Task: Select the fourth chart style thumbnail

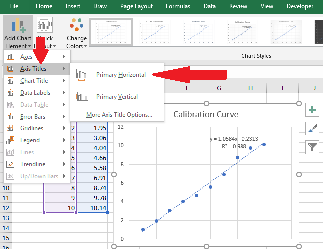Action: (242, 32)
